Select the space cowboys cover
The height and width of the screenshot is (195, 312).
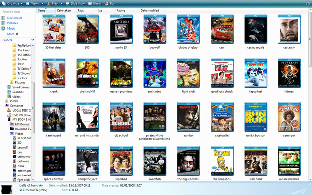[54, 161]
